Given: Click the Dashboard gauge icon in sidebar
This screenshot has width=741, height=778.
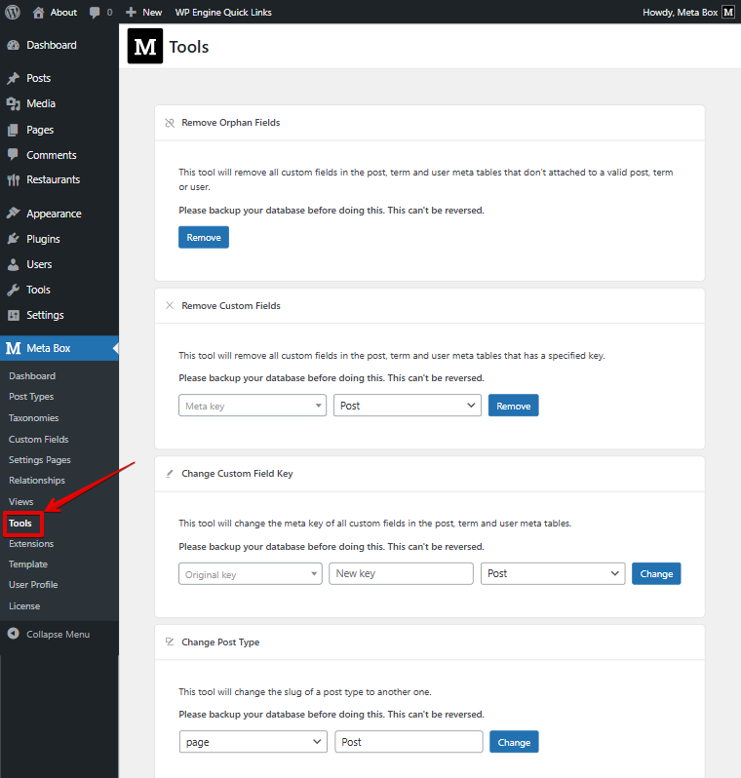Looking at the screenshot, I should click(14, 45).
